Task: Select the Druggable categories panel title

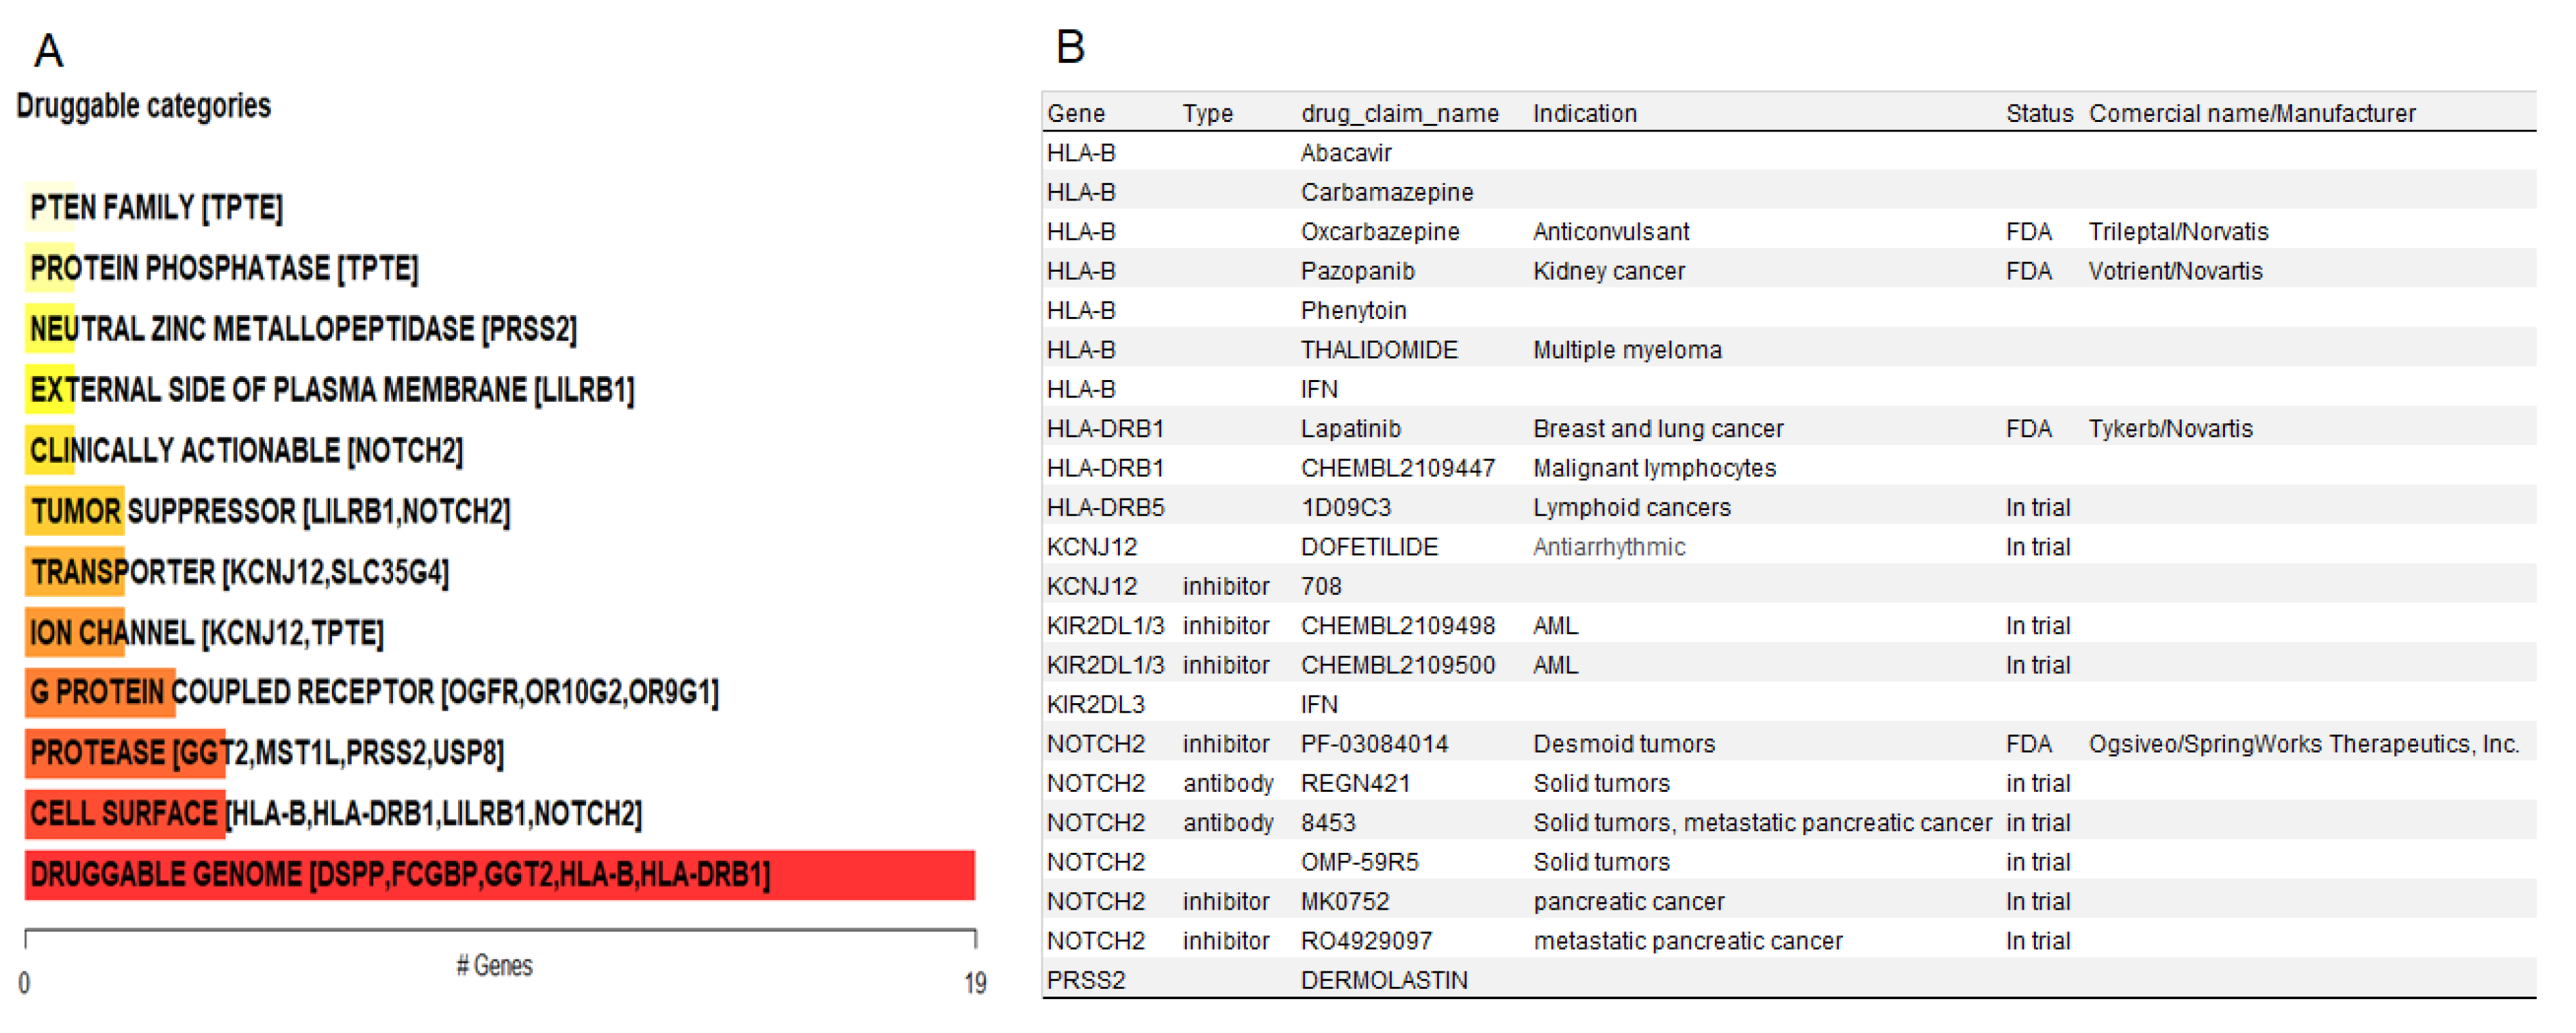Action: [x=144, y=105]
